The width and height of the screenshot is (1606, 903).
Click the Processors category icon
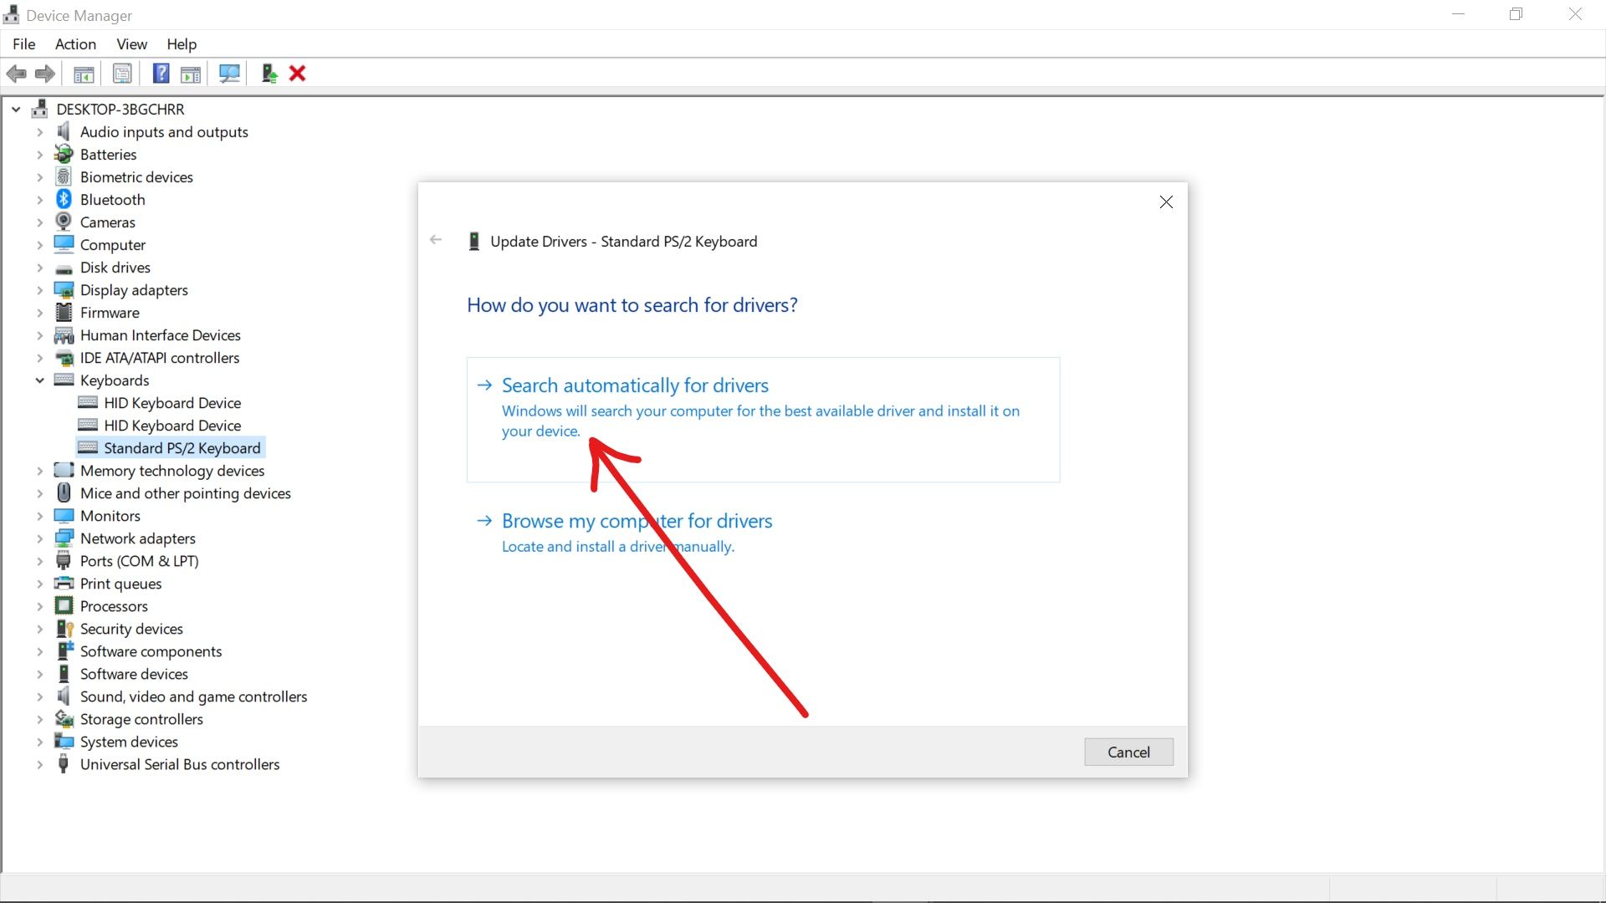pos(64,605)
